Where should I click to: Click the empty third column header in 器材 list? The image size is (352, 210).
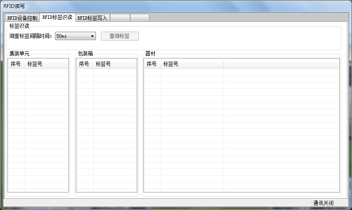tap(281, 64)
